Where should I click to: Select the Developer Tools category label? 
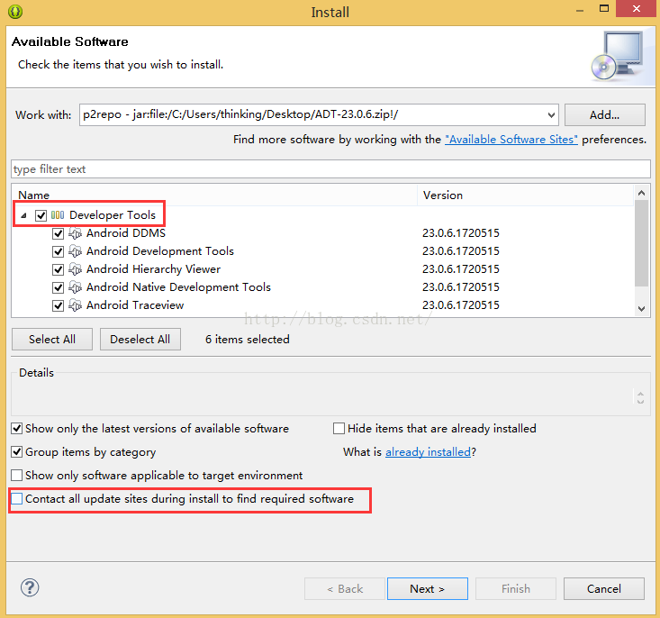(113, 215)
